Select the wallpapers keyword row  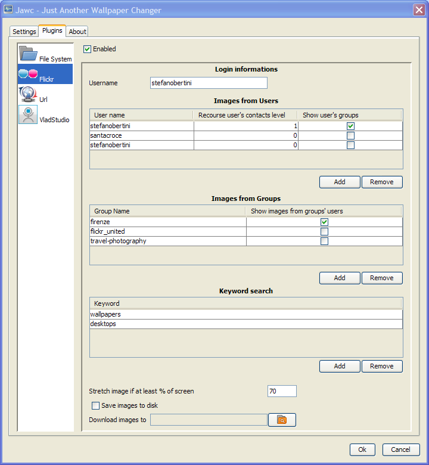pyautogui.click(x=246, y=314)
